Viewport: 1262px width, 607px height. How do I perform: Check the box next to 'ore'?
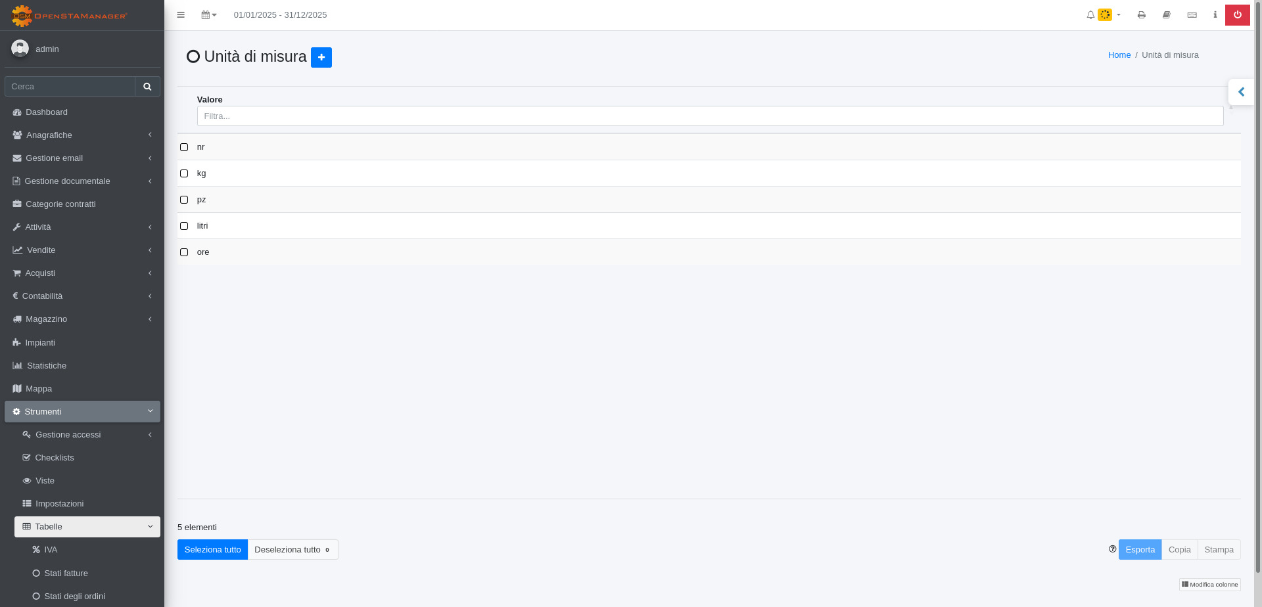[x=184, y=252]
